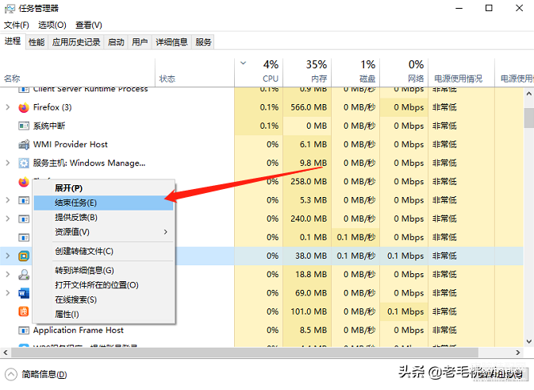Open the 资源值(V) submenu arrow
Screen dimensions: 534x390
[x=166, y=232]
